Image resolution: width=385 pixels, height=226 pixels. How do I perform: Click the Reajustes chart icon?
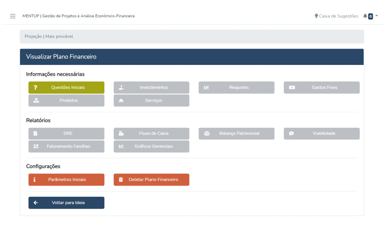[206, 87]
